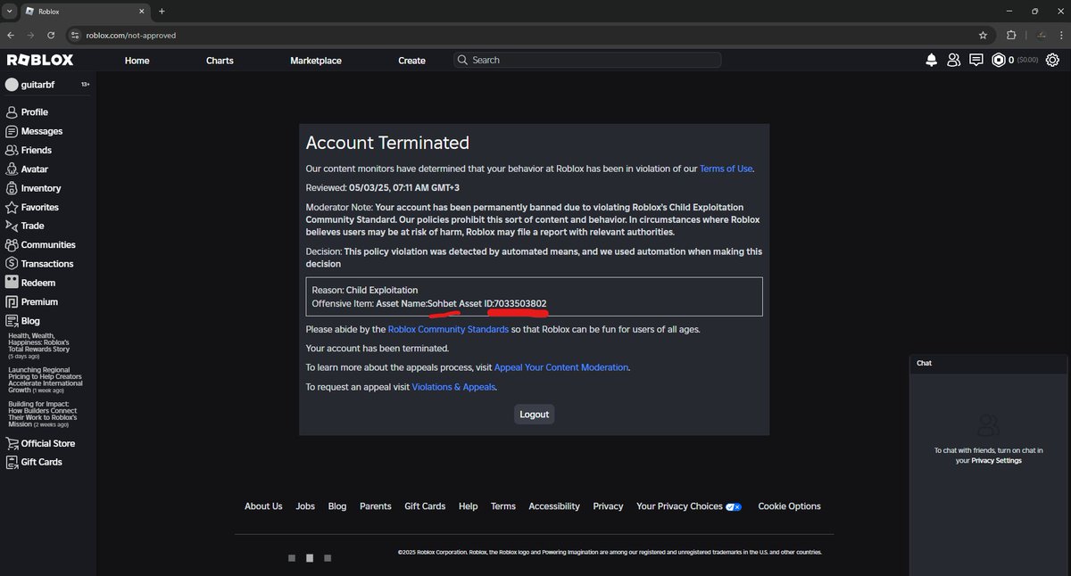Open the Appeal Your Content Moderation link
The image size is (1071, 576).
pos(561,367)
